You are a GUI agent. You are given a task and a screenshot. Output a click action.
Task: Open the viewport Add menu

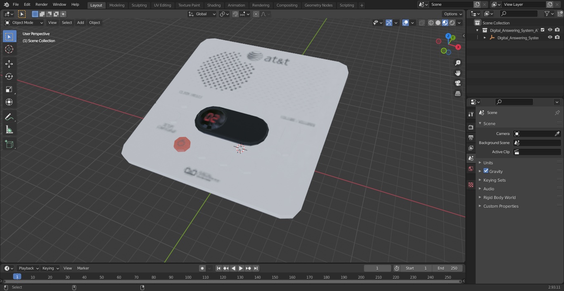click(81, 23)
